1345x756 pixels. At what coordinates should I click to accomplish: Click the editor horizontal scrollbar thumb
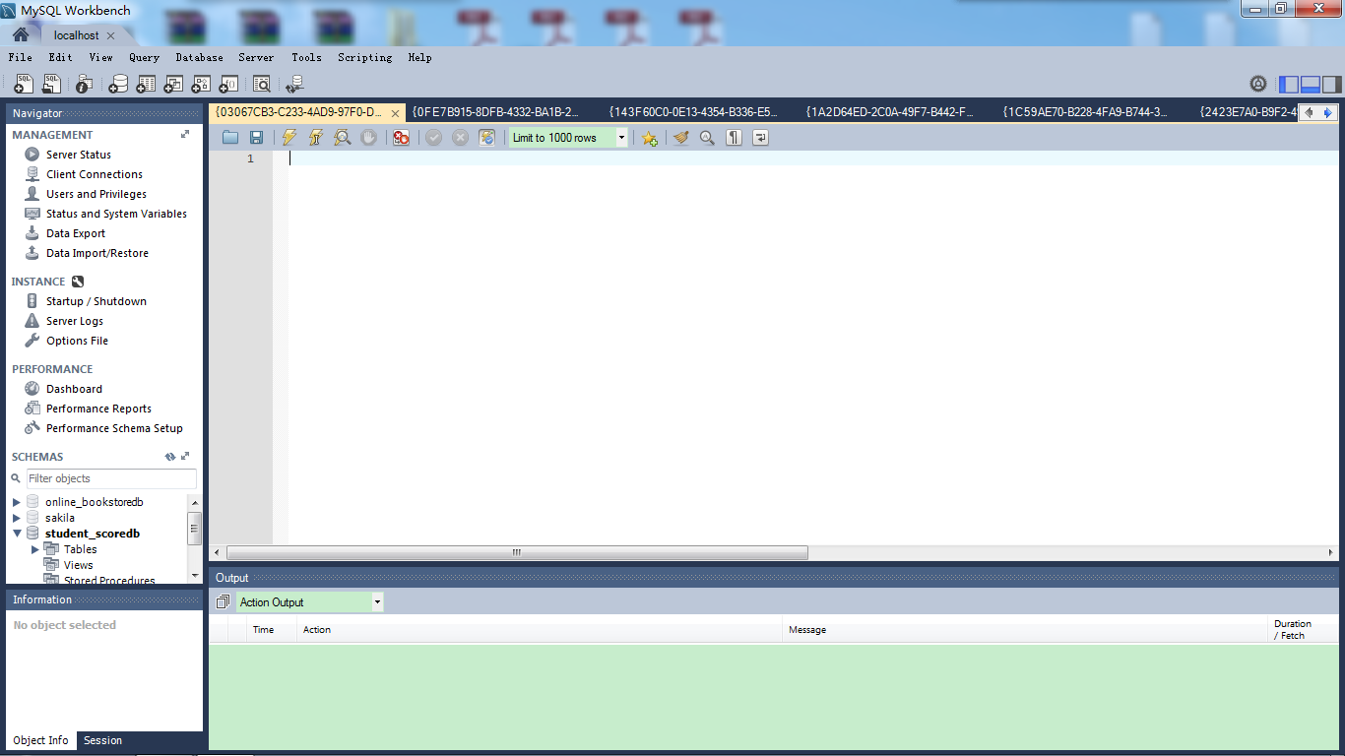517,553
